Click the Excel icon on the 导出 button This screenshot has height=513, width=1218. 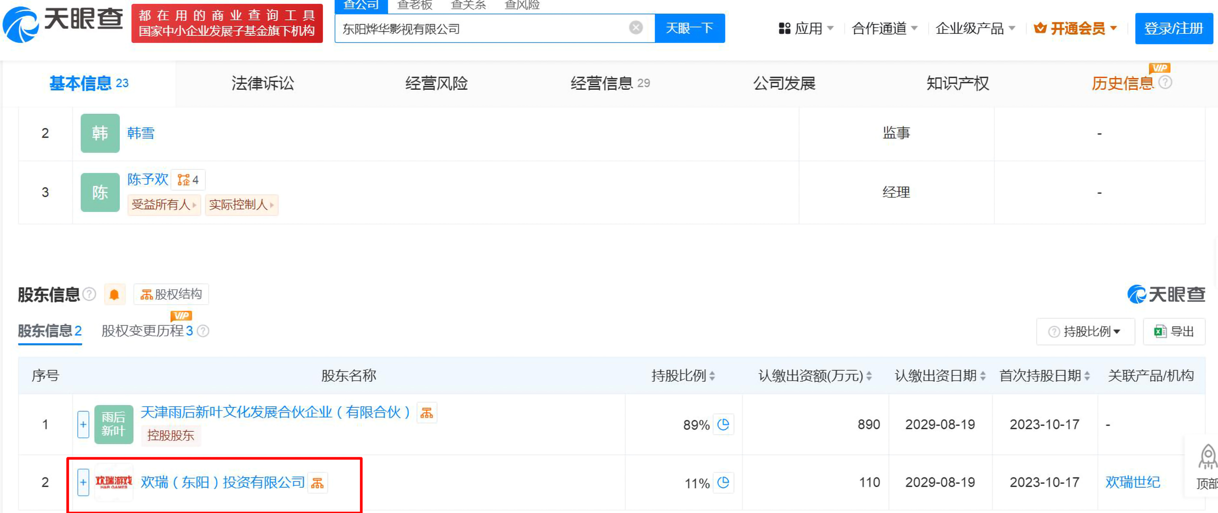point(1160,332)
